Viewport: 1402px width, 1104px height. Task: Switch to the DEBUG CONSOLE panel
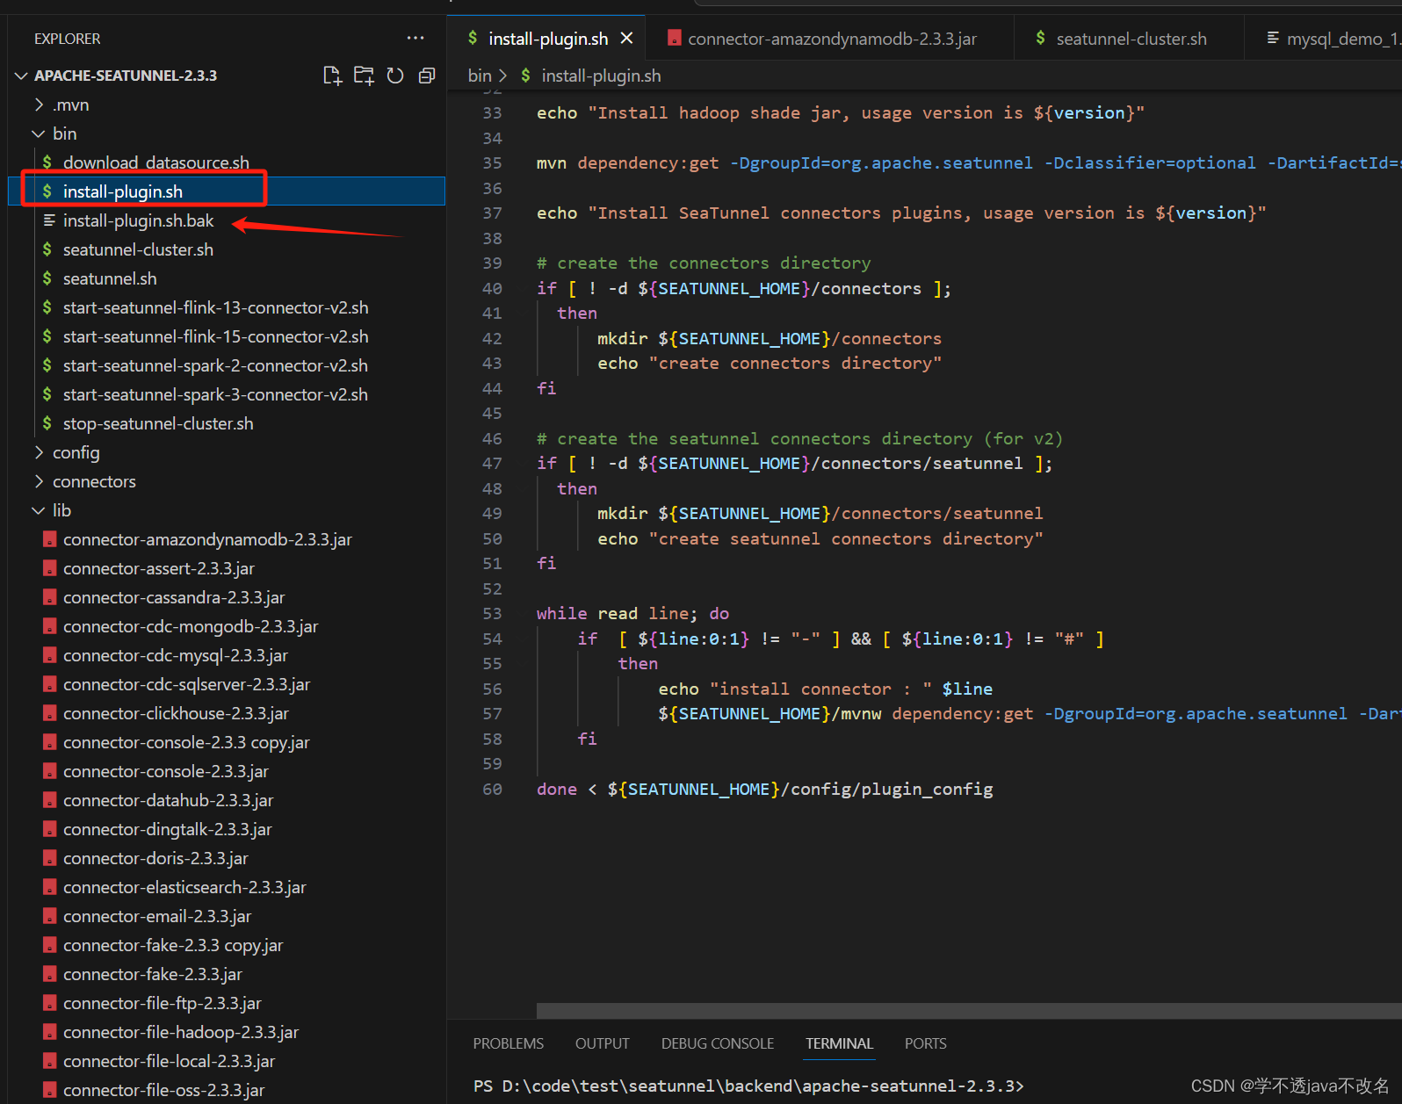coord(717,1043)
